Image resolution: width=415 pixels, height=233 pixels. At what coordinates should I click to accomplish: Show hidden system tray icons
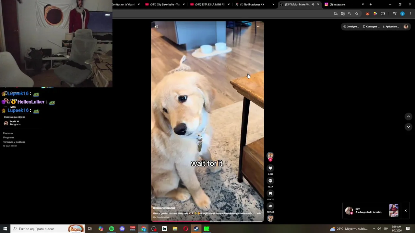[x=374, y=229]
